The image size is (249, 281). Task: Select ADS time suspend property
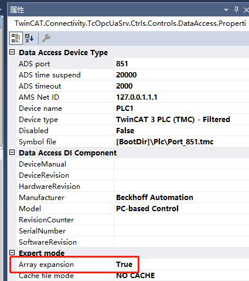pos(50,75)
